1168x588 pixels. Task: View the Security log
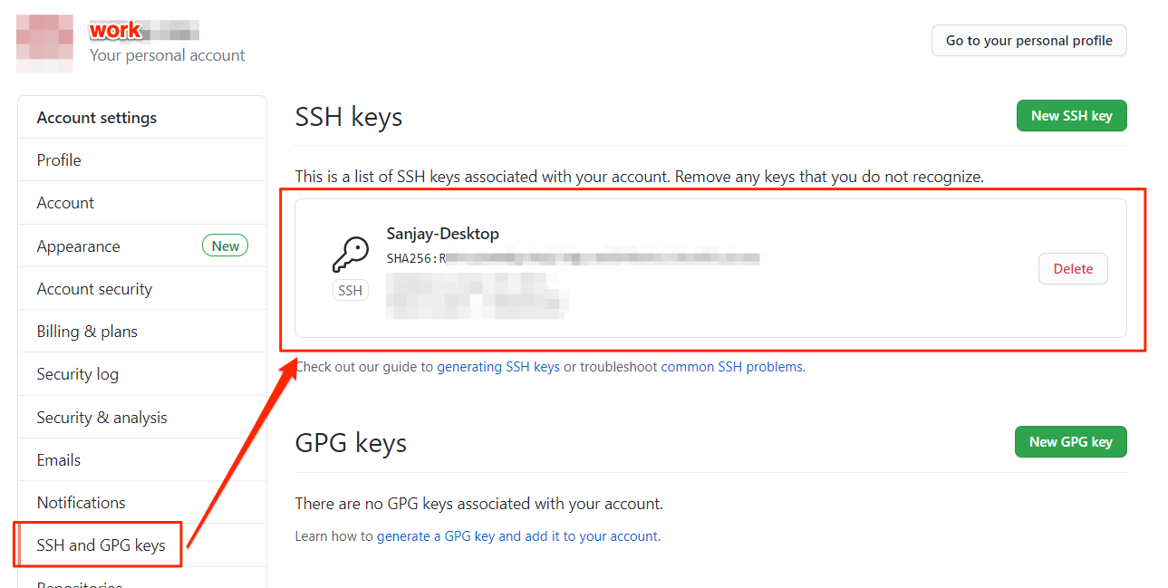pyautogui.click(x=77, y=374)
